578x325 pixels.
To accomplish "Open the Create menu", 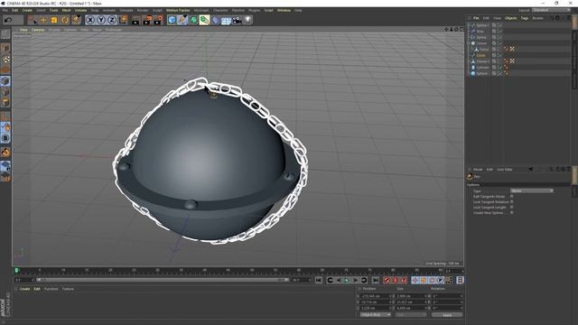I will coord(27,10).
